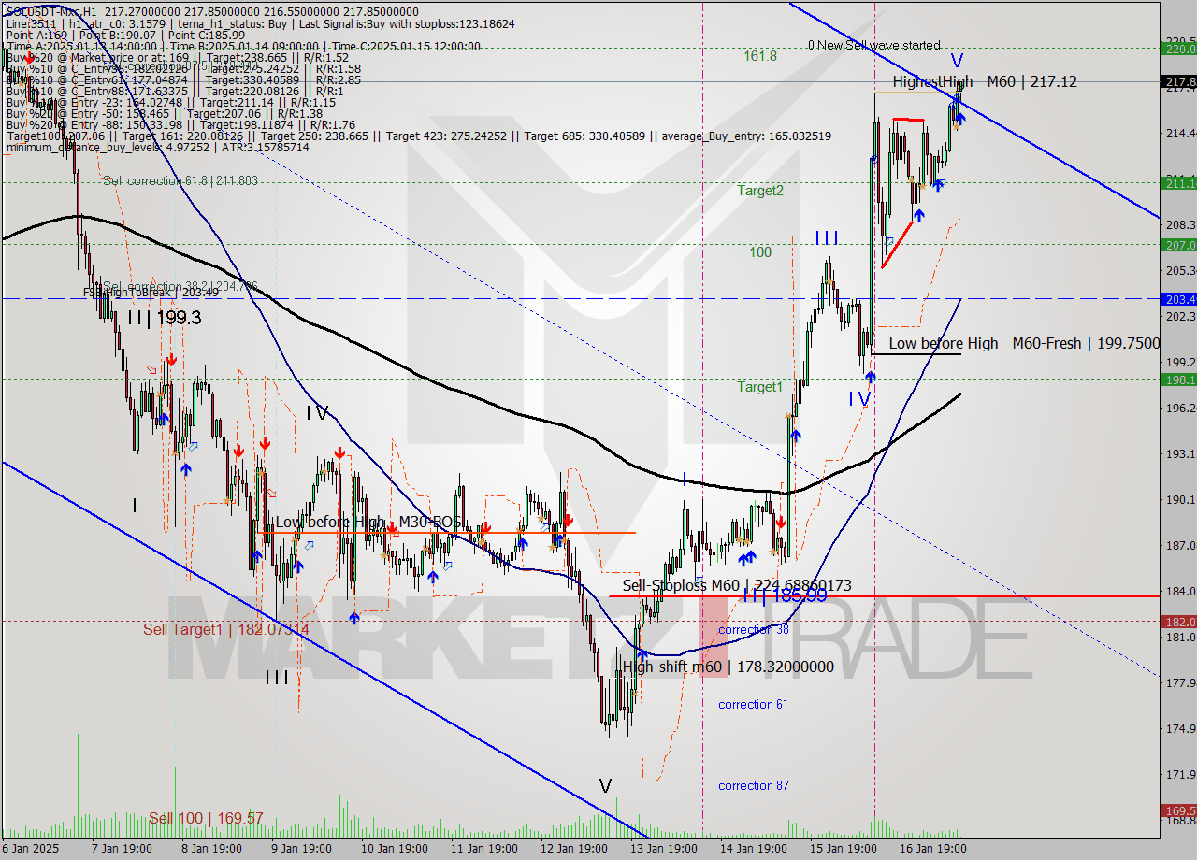
Task: Click the 193.1 price axis value
Action: click(1180, 453)
